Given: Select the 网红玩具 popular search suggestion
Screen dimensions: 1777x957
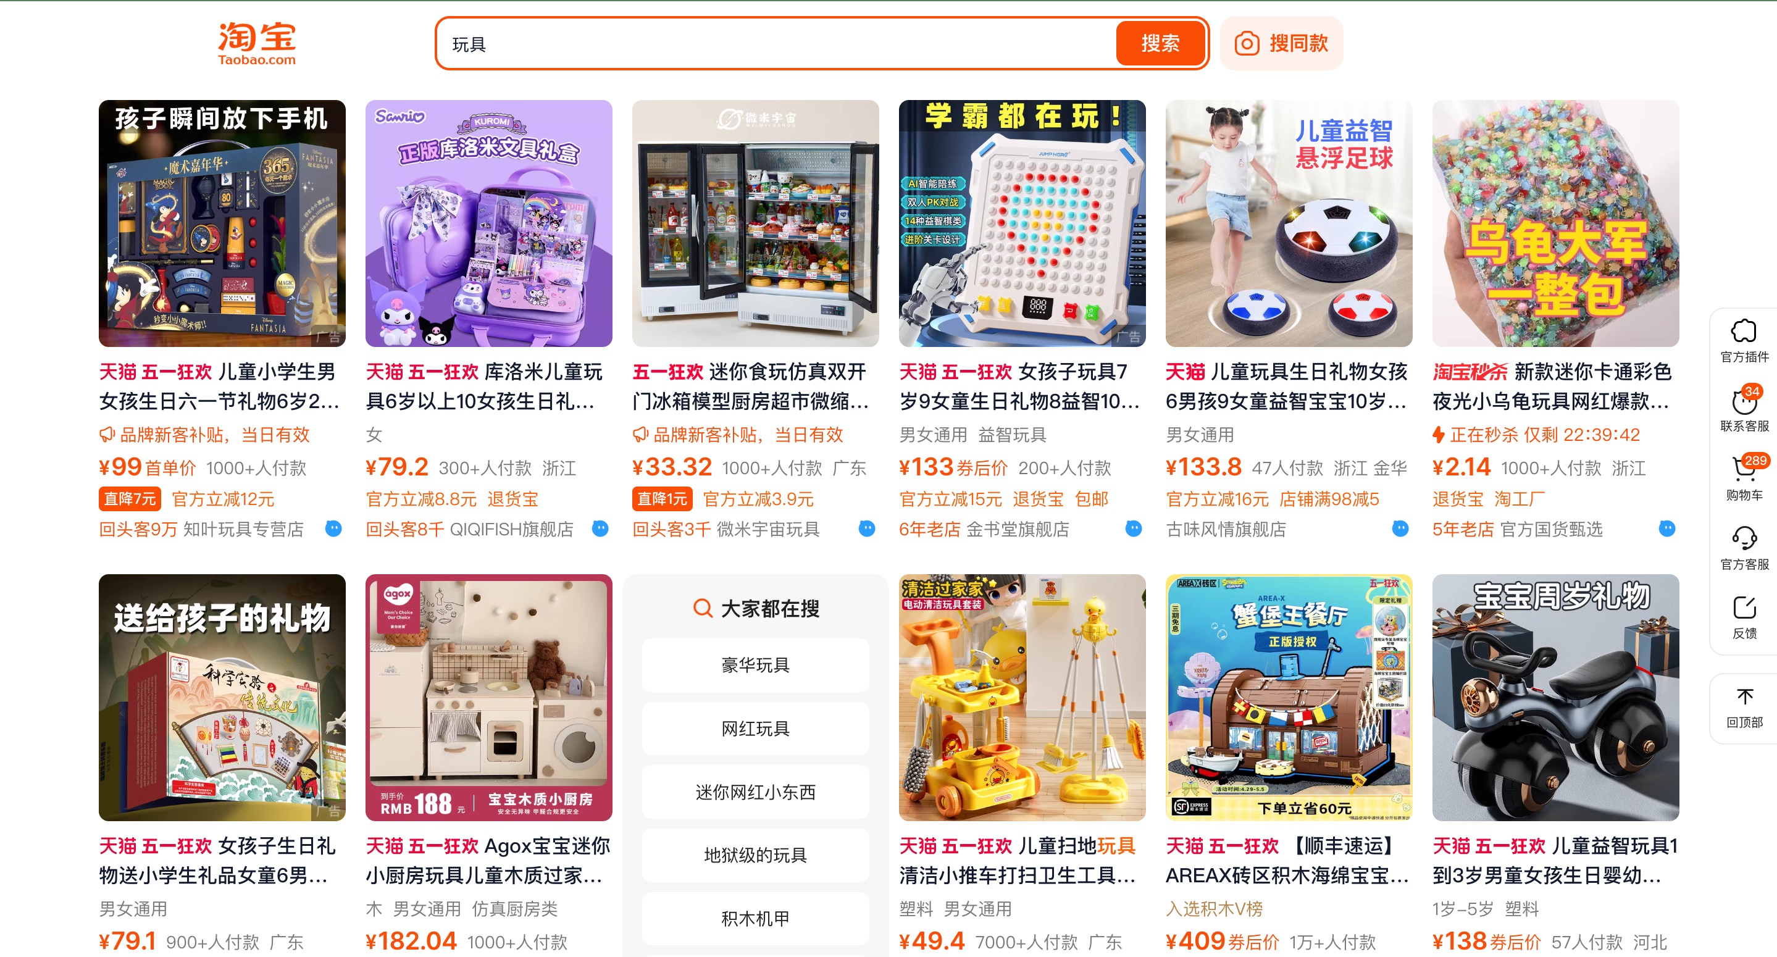Looking at the screenshot, I should point(755,729).
